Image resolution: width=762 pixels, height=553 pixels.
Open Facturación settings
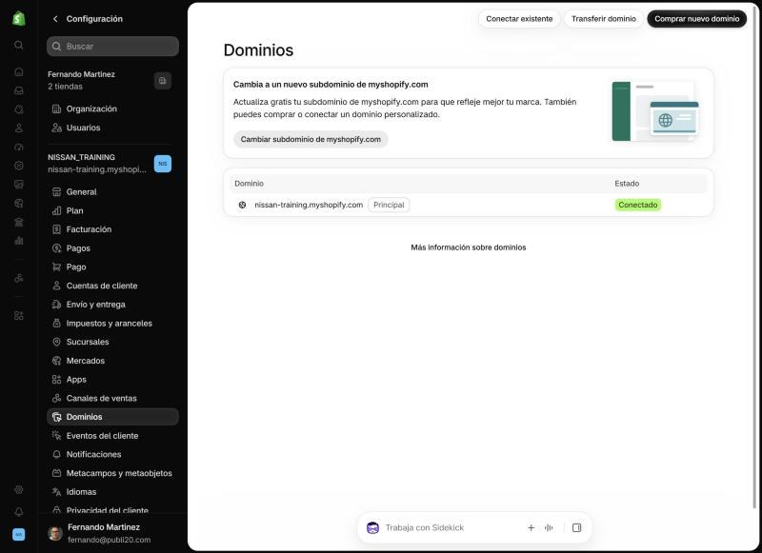(112, 229)
